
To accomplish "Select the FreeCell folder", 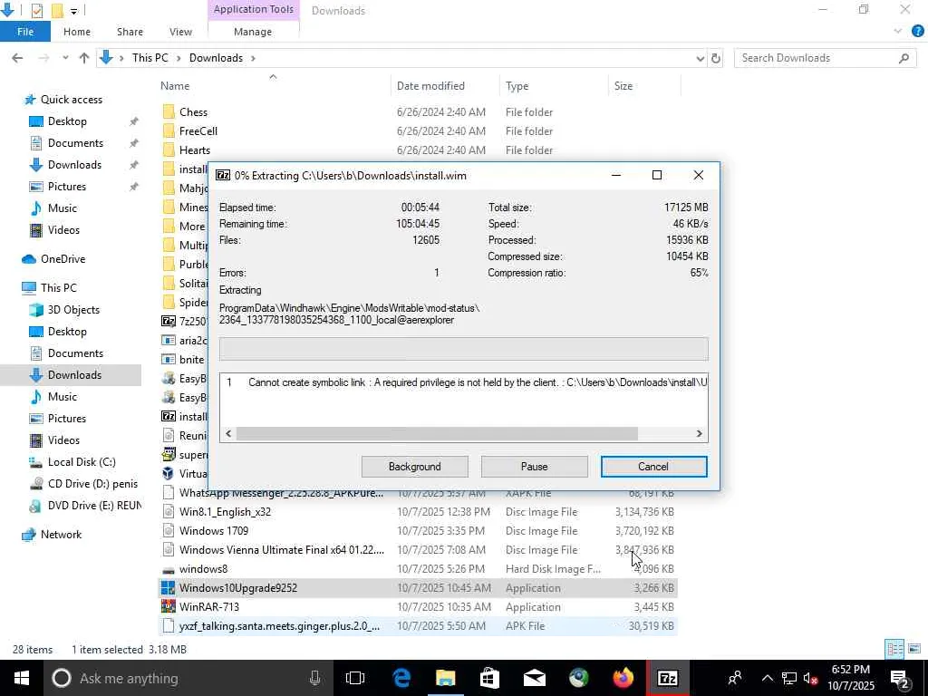I will [198, 131].
